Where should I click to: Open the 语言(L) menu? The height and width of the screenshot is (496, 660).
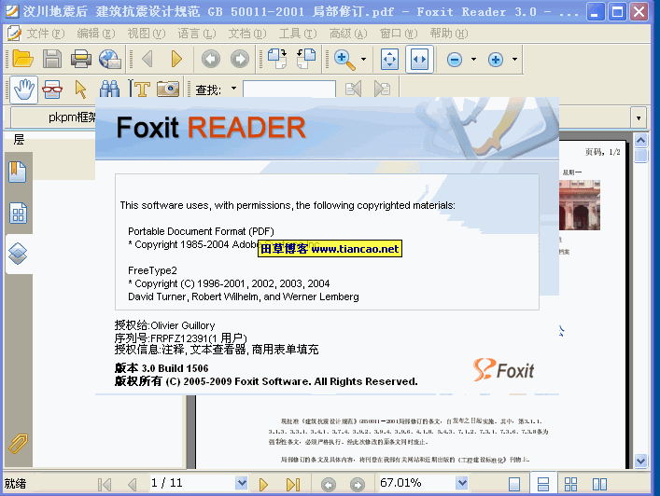pos(197,34)
